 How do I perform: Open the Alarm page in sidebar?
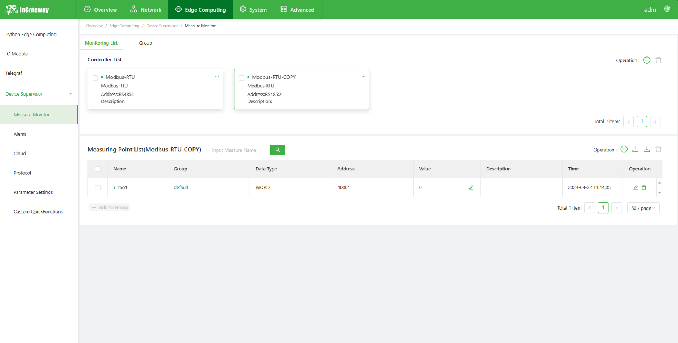pos(20,134)
